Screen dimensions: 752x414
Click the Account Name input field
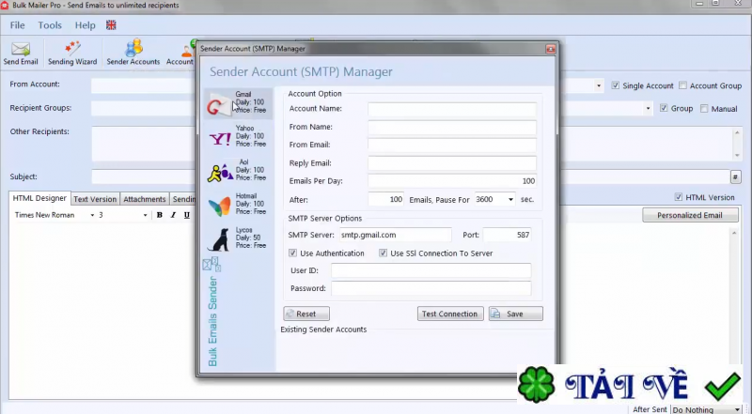click(452, 109)
